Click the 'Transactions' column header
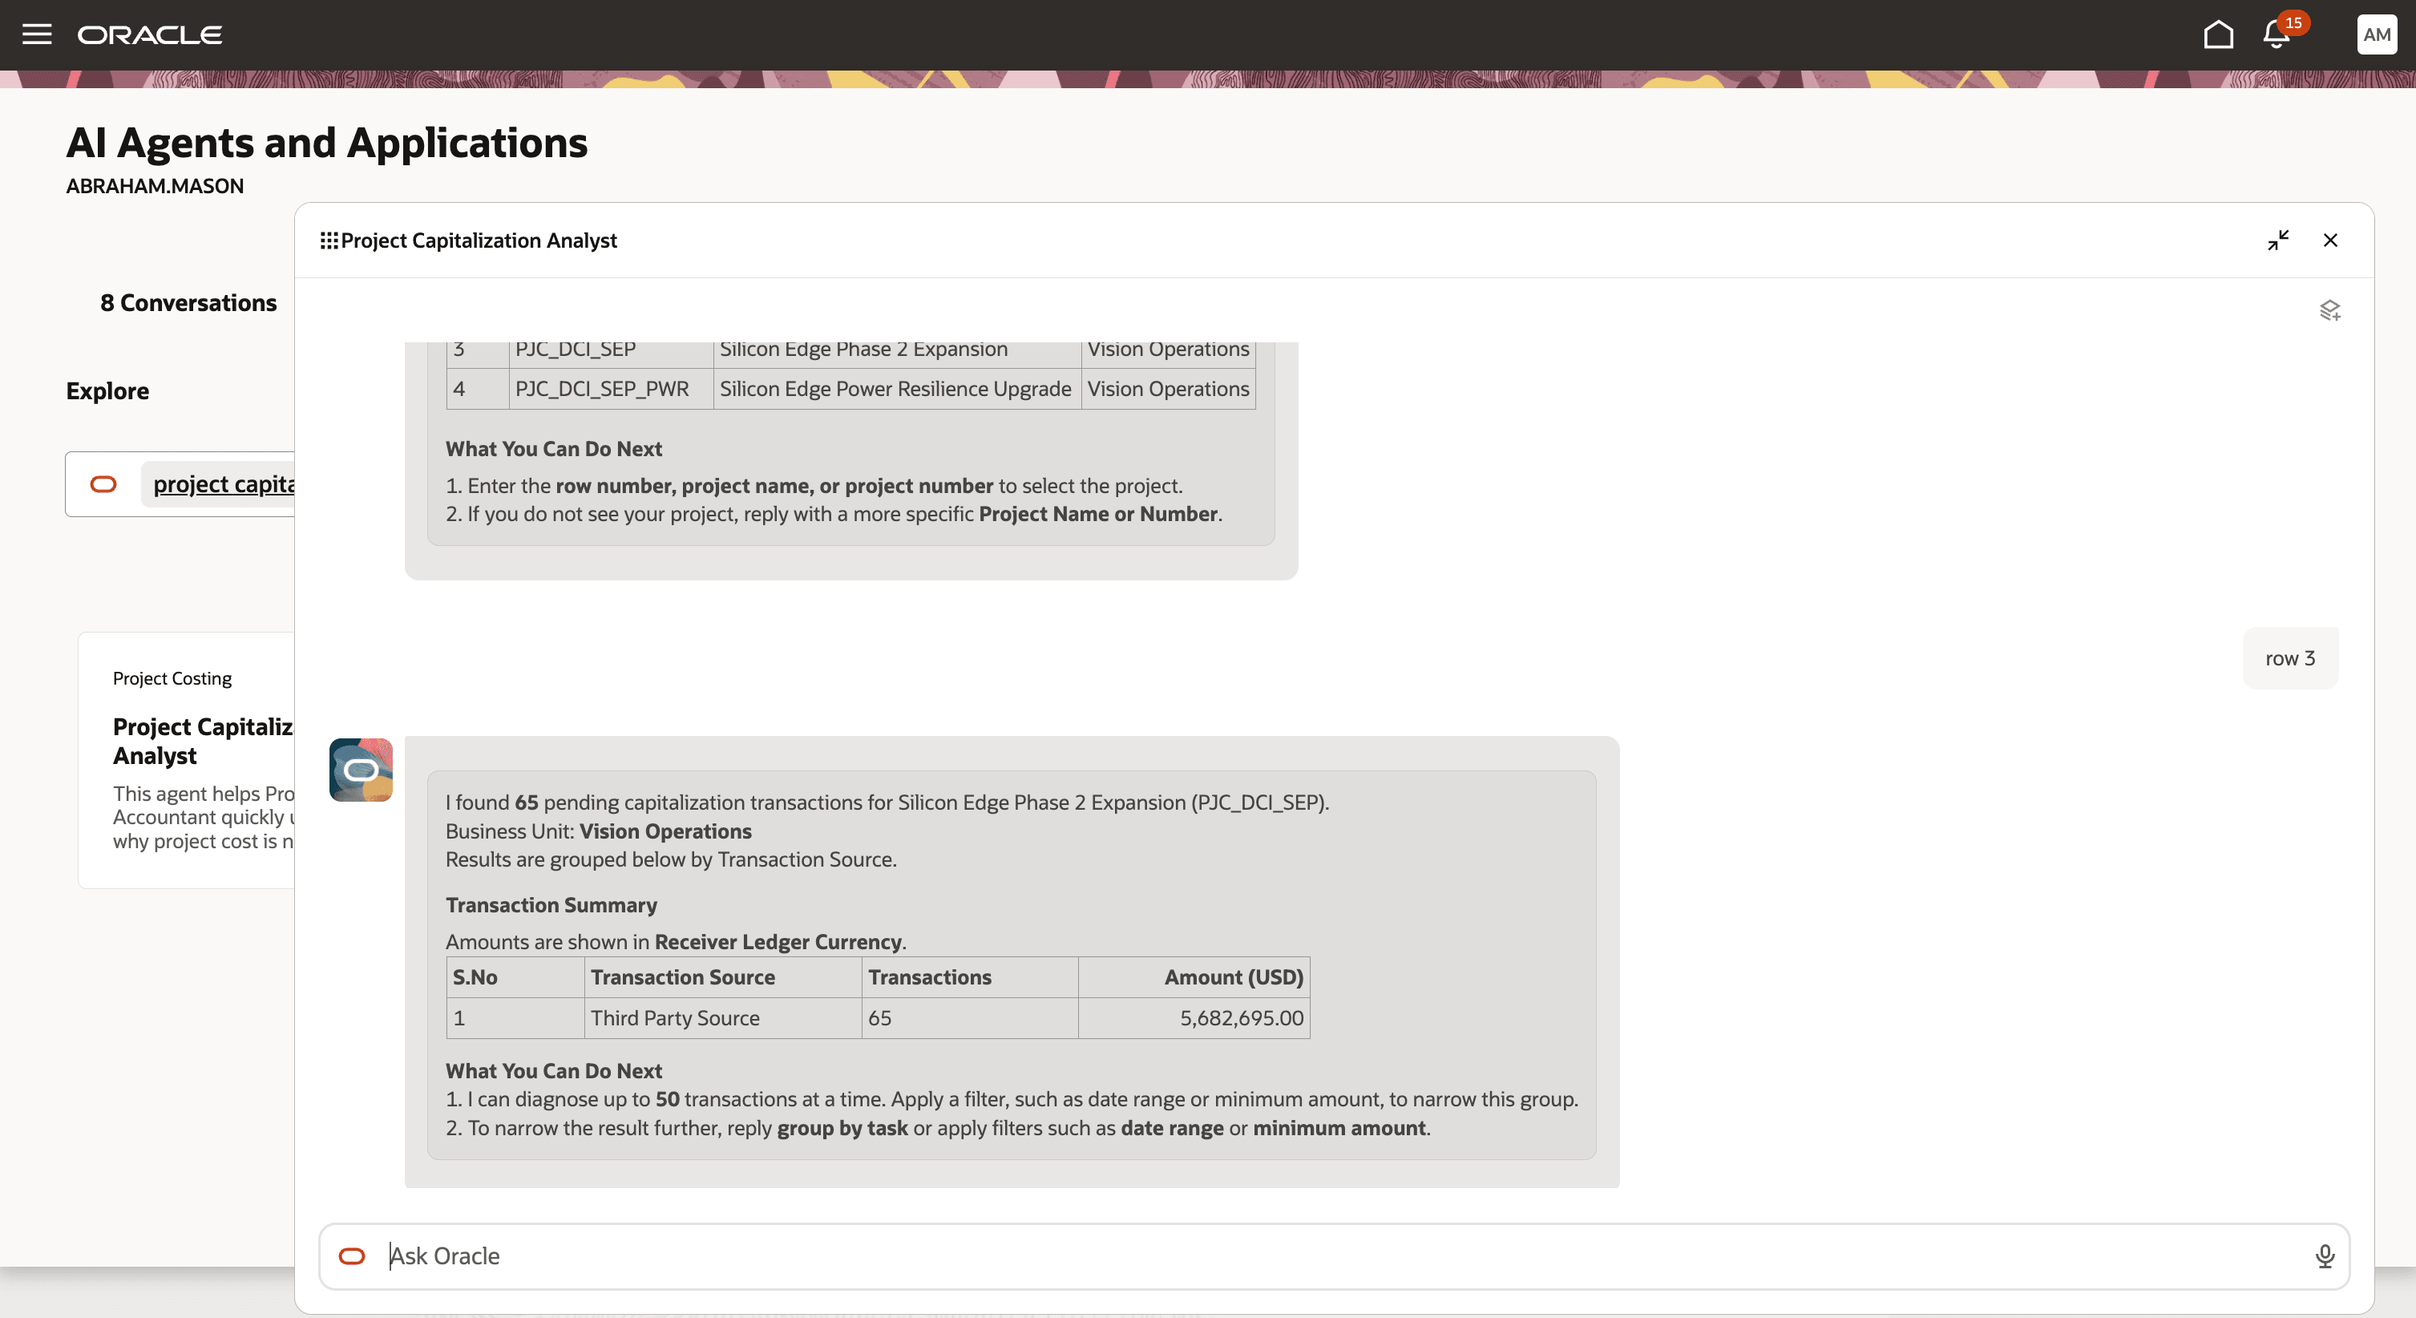This screenshot has height=1318, width=2416. pos(970,977)
